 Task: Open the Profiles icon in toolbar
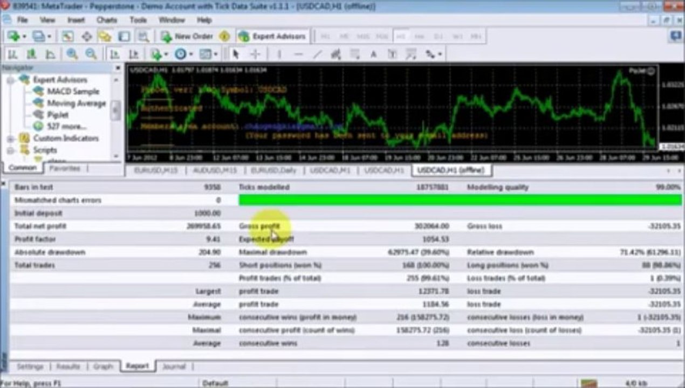pyautogui.click(x=38, y=36)
